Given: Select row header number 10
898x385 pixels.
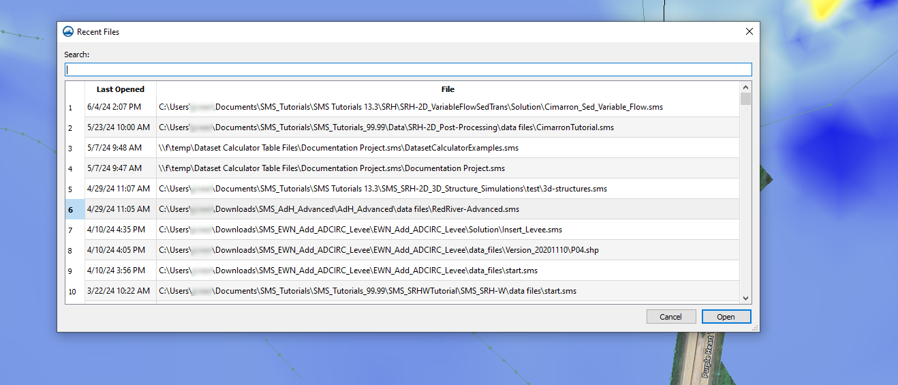Looking at the screenshot, I should 75,291.
